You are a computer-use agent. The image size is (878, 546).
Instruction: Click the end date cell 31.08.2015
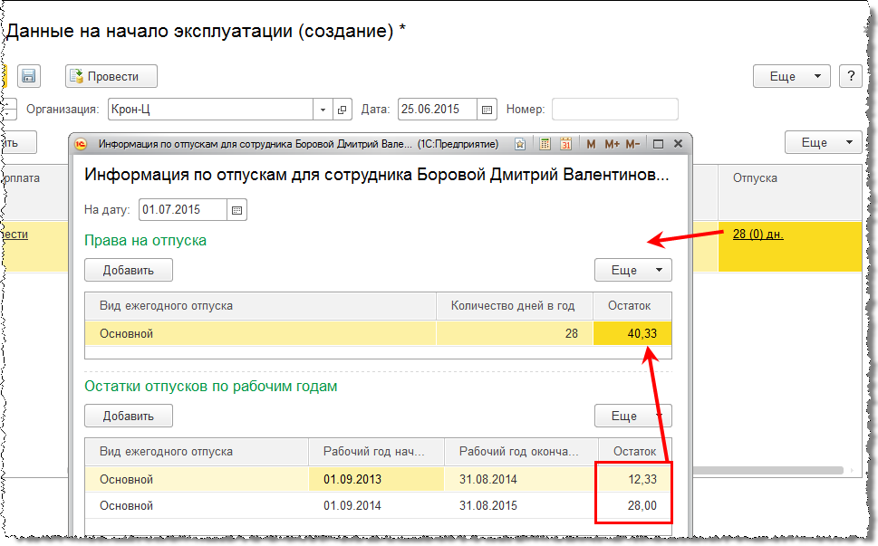tap(521, 505)
